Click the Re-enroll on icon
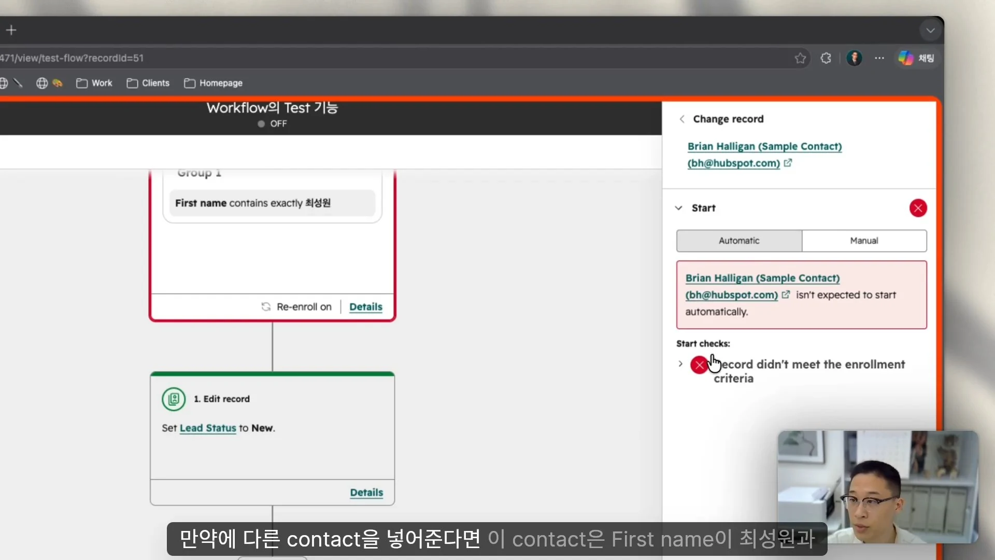995x560 pixels. (x=266, y=307)
